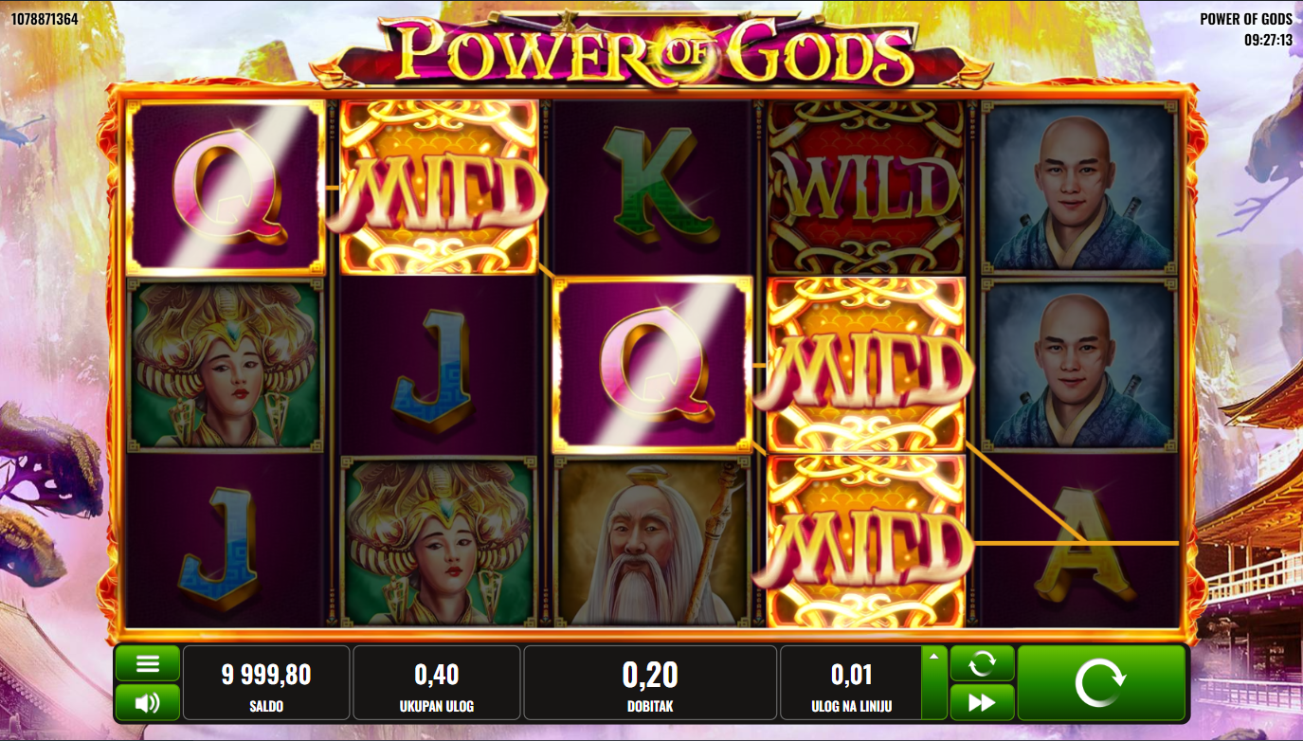1303x741 pixels.
Task: Click the Power of Gods text at the top right
Action: point(1246,19)
